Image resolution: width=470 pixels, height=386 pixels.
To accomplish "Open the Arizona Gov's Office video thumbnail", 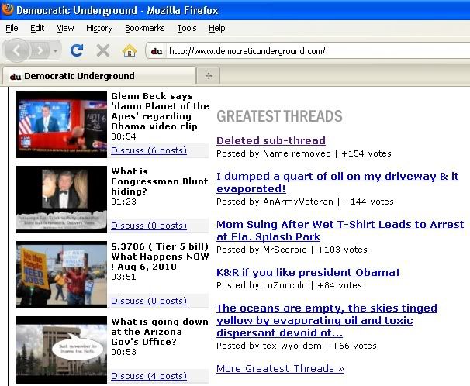I will (61, 350).
